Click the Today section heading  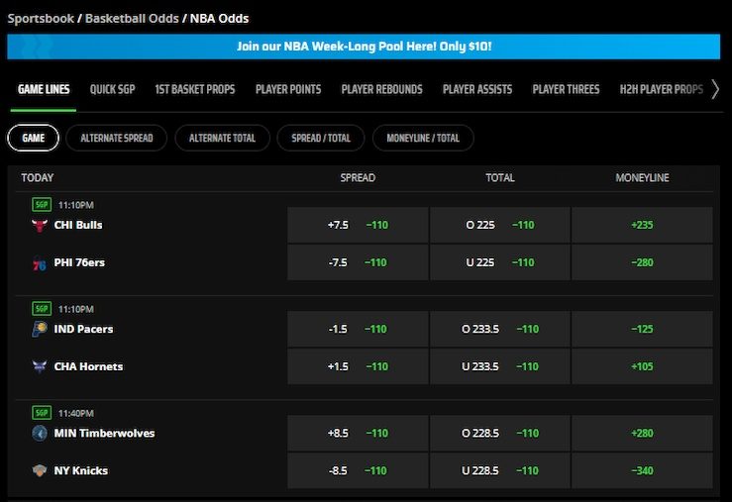click(38, 178)
